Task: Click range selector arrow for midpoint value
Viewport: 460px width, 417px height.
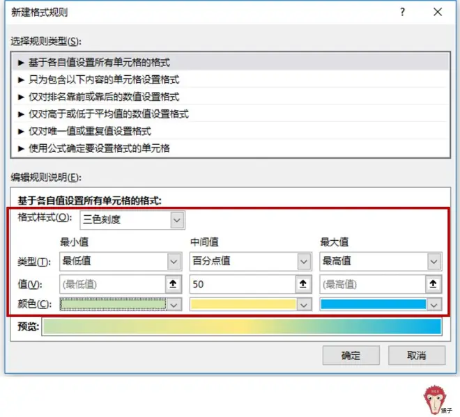Action: coord(303,284)
